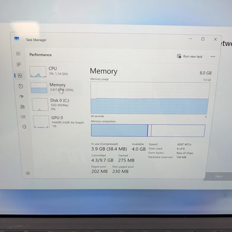Select Disk 0 (C:) performance item

pyautogui.click(x=57, y=104)
